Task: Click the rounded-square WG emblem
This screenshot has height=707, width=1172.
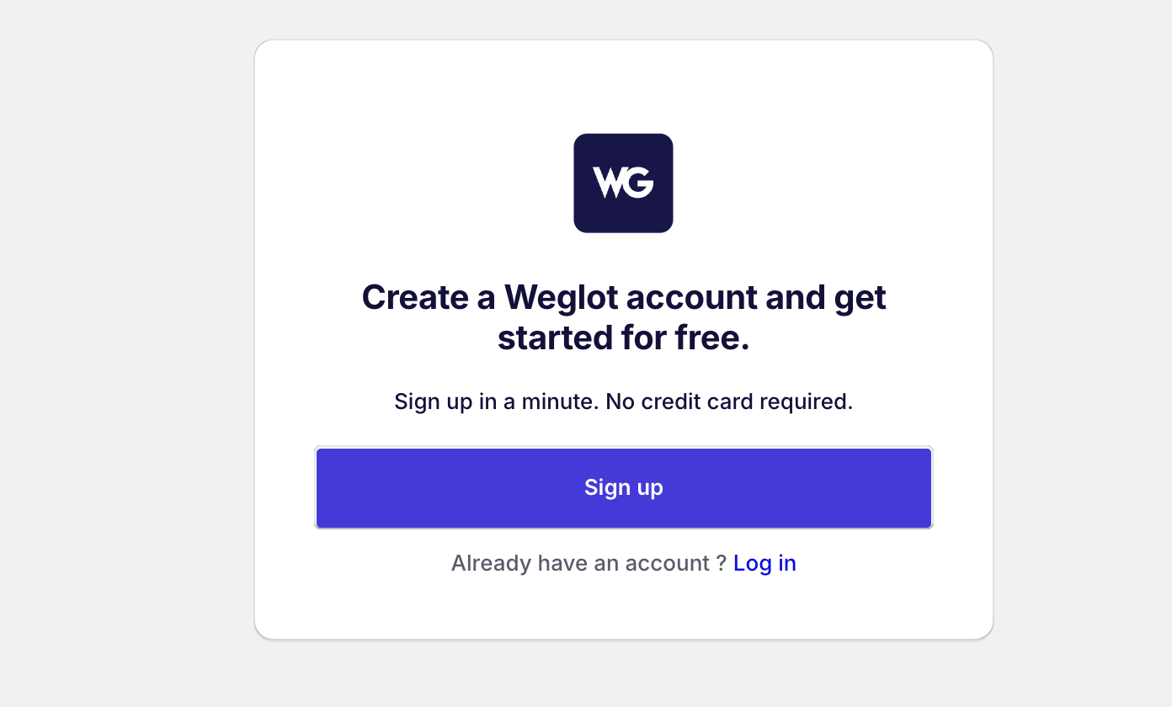Action: click(x=623, y=183)
